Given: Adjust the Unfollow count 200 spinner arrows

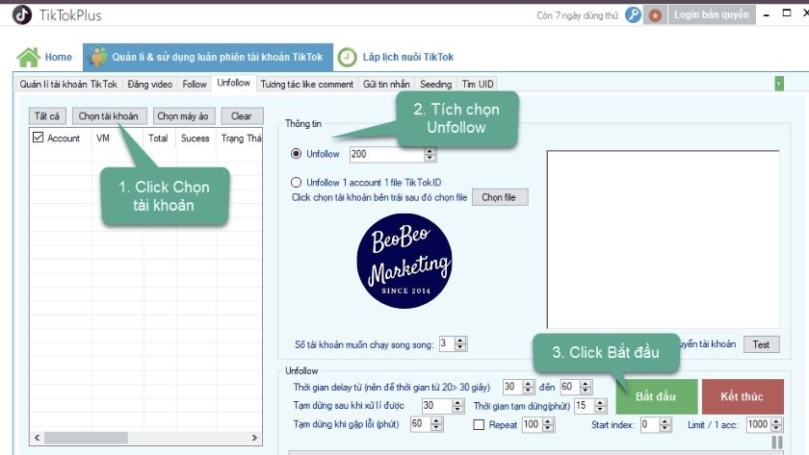Looking at the screenshot, I should point(430,154).
